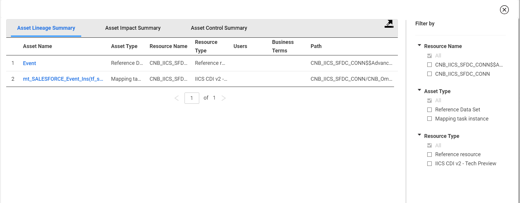Open the mt_SALESFORCE_Event_Ins asset link
The height and width of the screenshot is (203, 520).
coord(63,79)
